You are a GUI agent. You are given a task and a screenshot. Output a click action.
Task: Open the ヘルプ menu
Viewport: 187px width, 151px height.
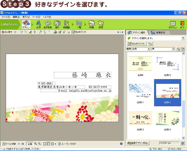[47, 17]
